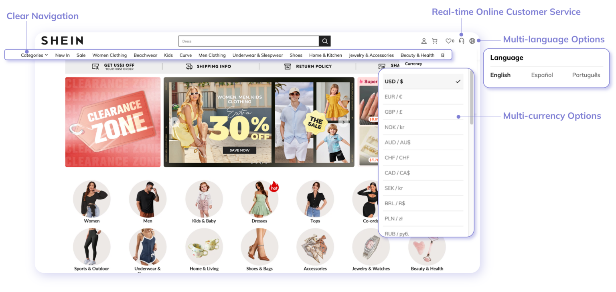
Task: Switch currency to EUR
Action: 423,96
